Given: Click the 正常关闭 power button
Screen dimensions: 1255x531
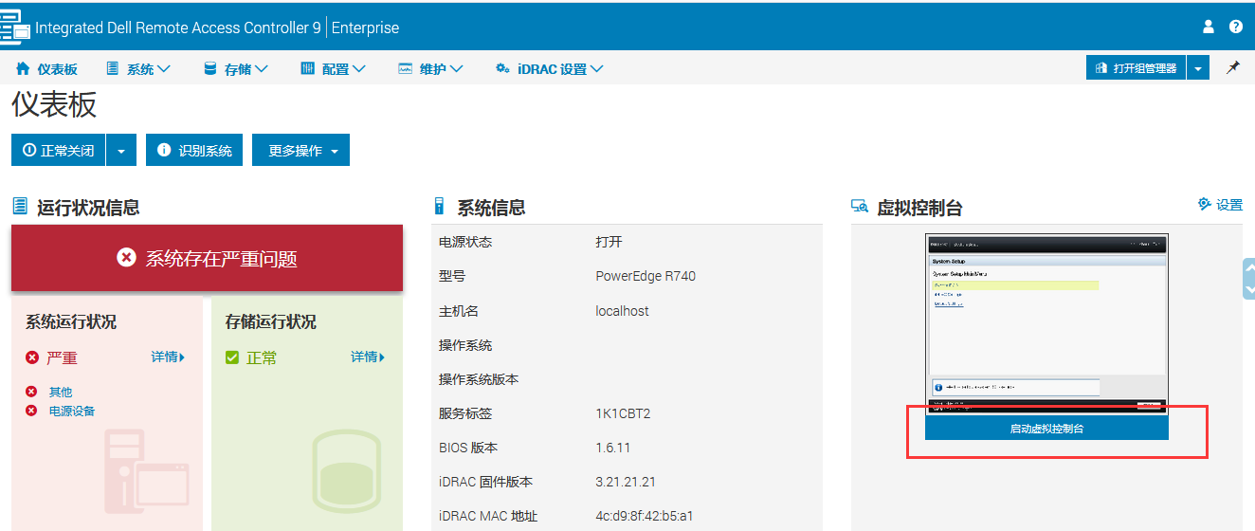Looking at the screenshot, I should pos(59,150).
